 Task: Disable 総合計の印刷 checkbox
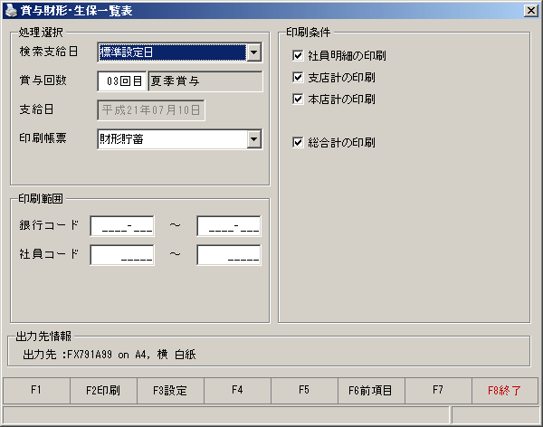pyautogui.click(x=298, y=142)
